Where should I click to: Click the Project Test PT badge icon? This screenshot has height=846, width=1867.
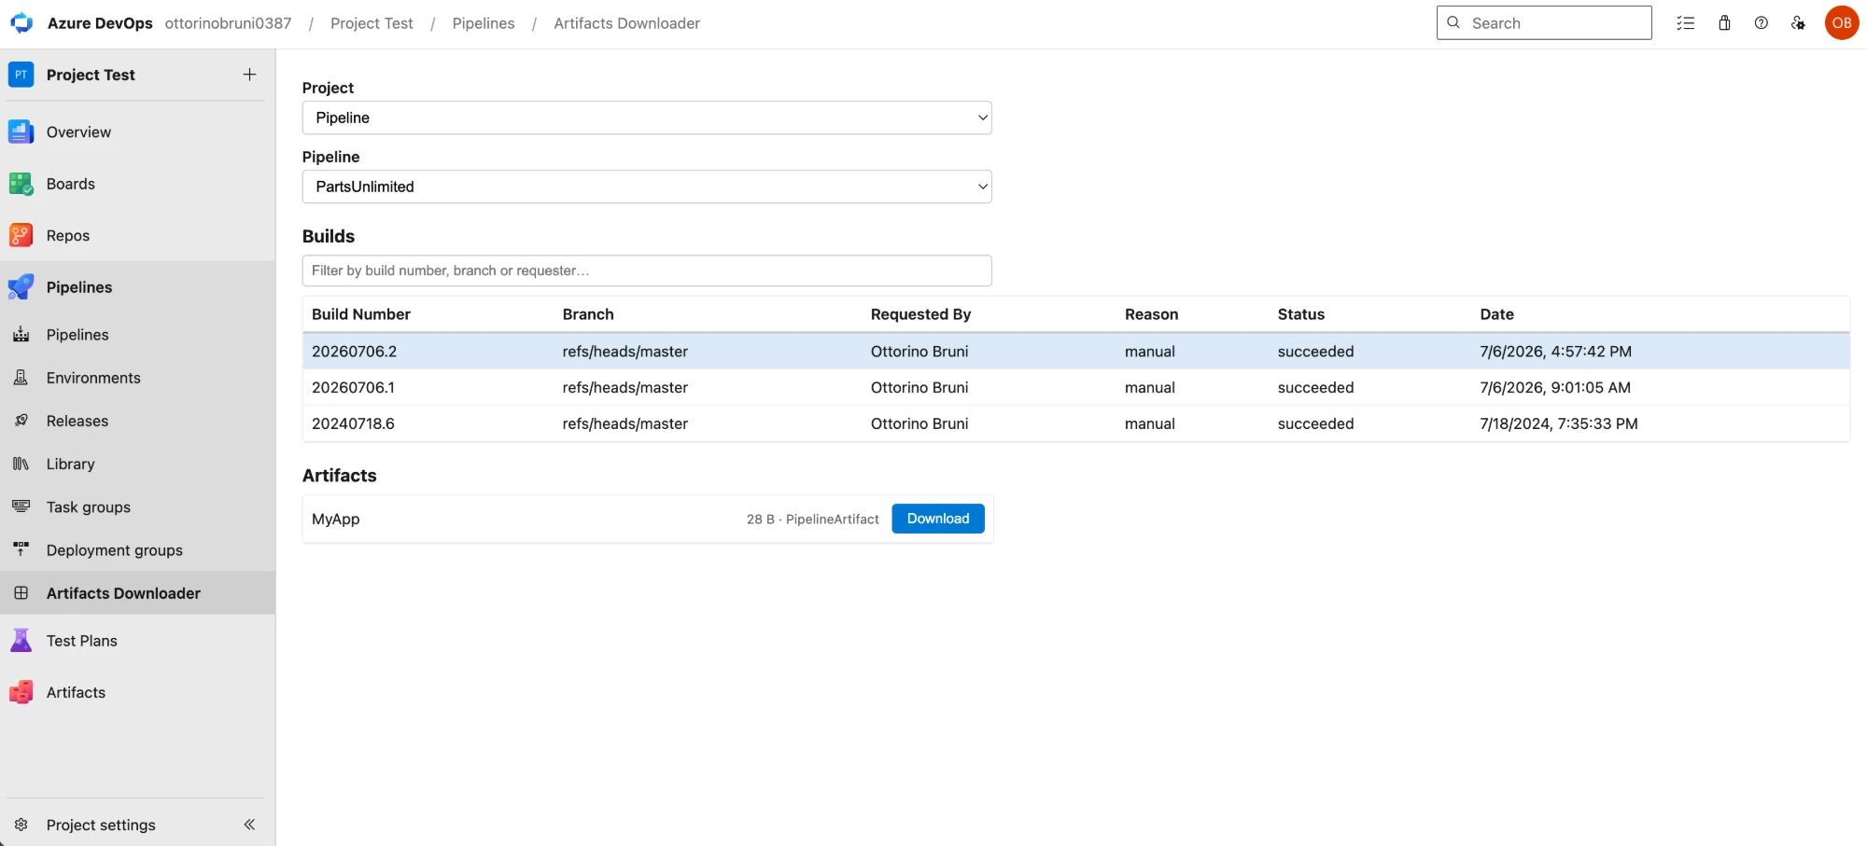[x=21, y=75]
